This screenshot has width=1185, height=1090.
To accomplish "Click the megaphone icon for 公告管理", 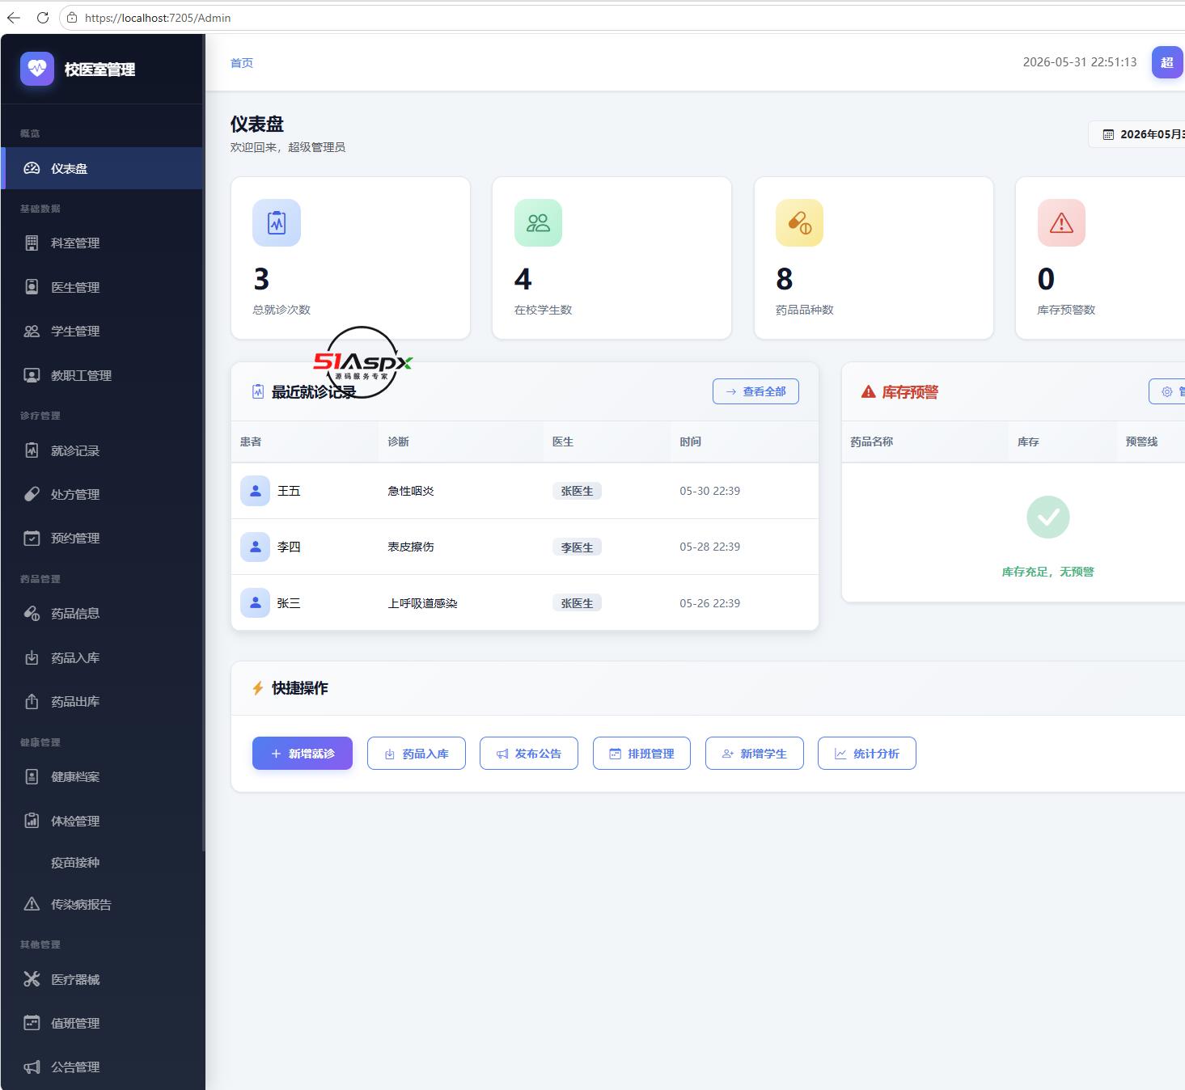I will coord(32,1067).
